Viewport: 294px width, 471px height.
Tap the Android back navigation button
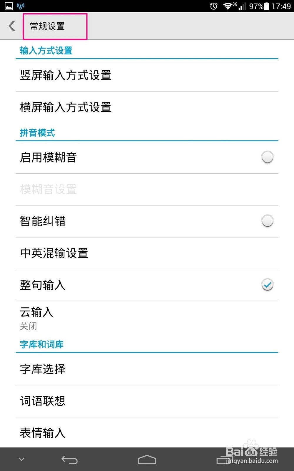coord(69,460)
